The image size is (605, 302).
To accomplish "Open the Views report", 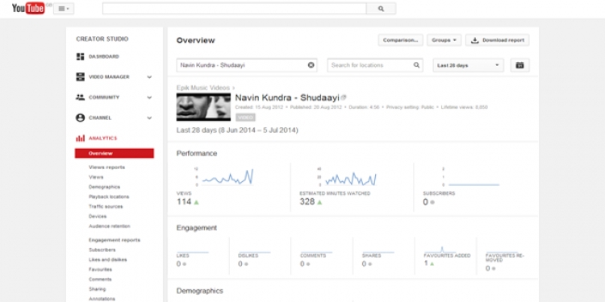I will (96, 177).
